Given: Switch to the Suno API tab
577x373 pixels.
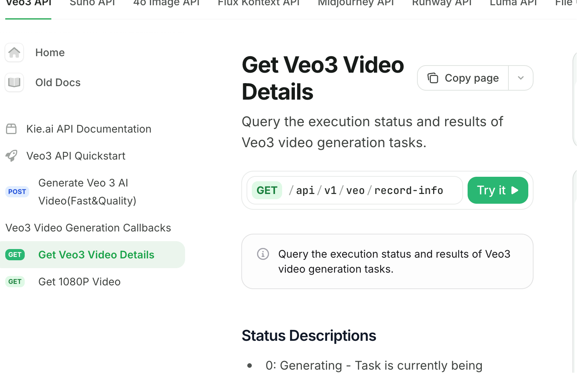Looking at the screenshot, I should pyautogui.click(x=93, y=3).
